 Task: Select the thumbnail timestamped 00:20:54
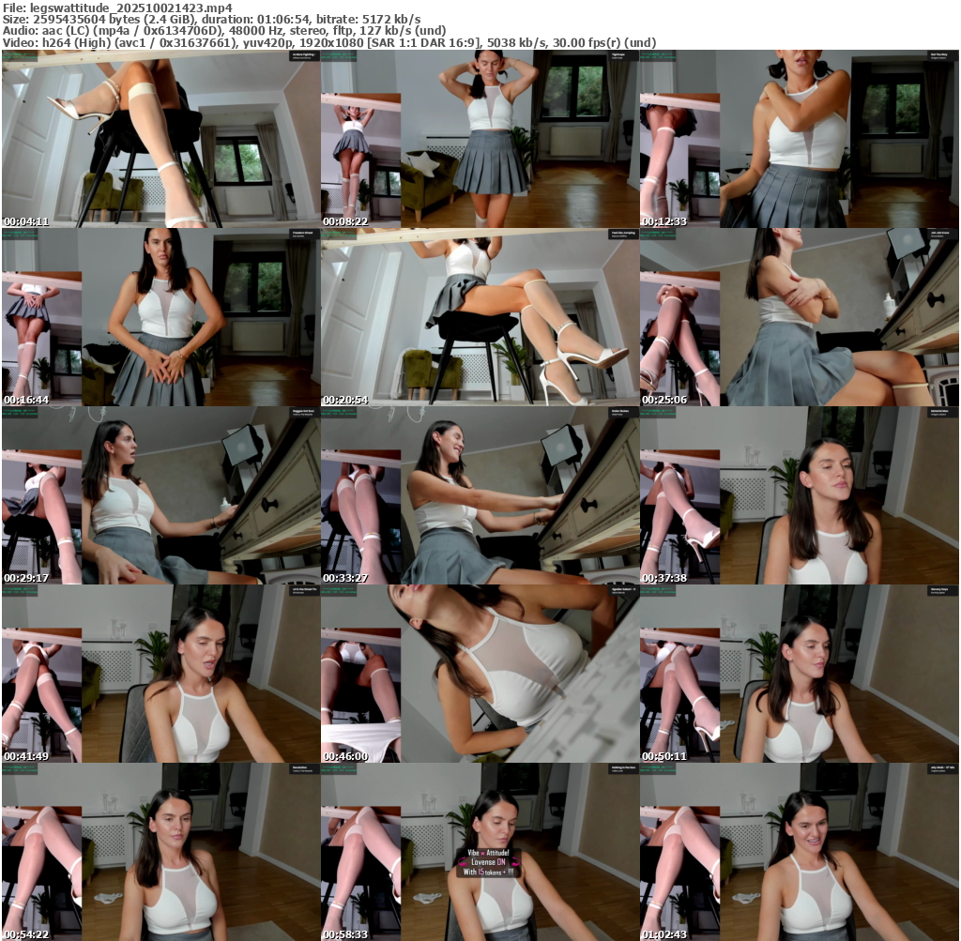[x=480, y=317]
